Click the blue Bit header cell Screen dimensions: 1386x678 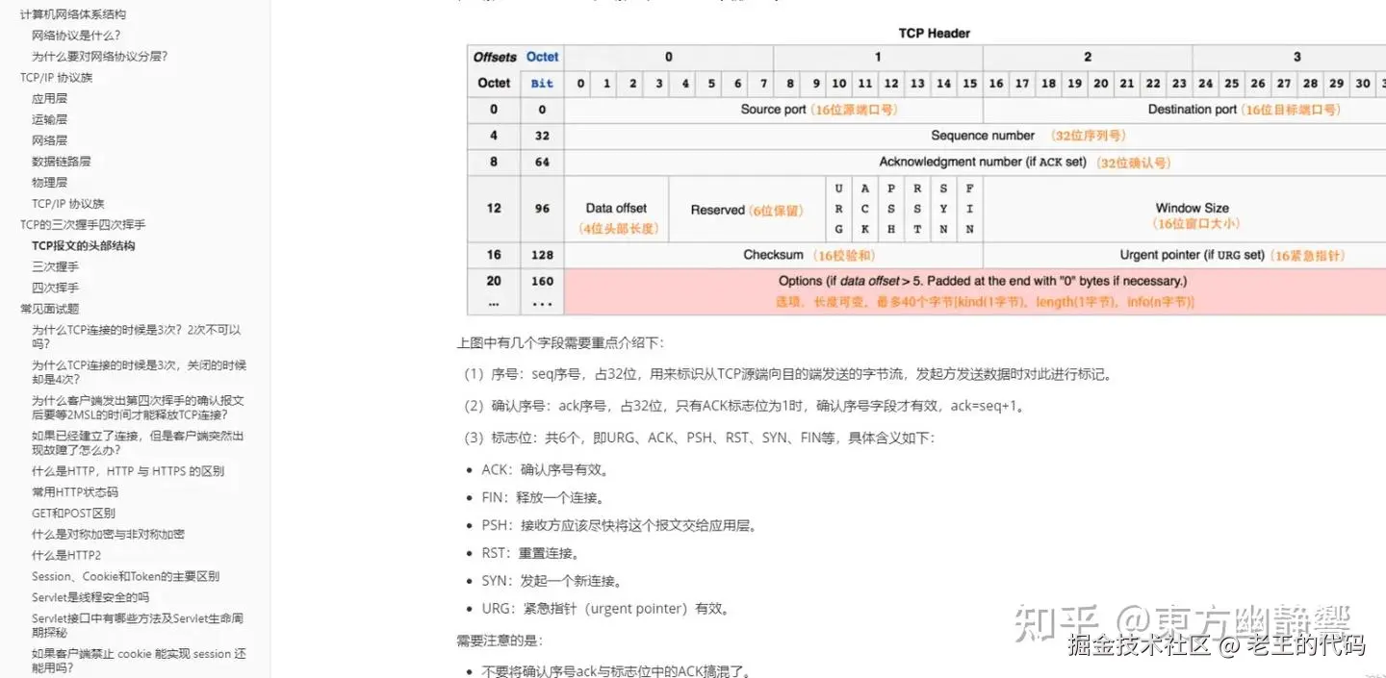(x=543, y=84)
